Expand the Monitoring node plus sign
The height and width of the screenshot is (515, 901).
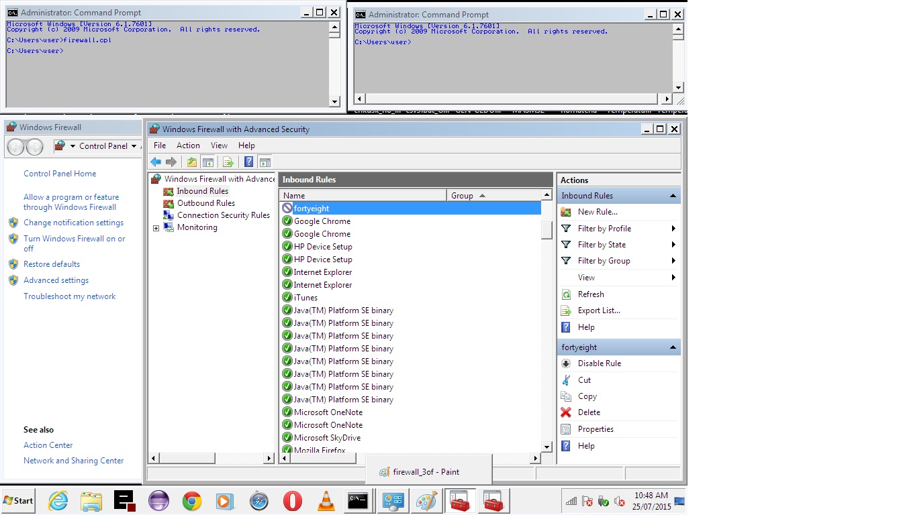(156, 228)
